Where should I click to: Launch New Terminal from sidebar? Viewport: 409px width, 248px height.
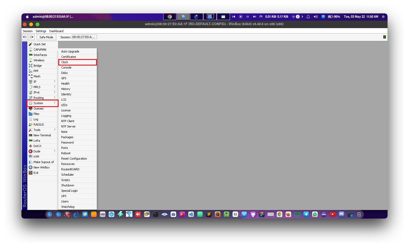[42, 135]
